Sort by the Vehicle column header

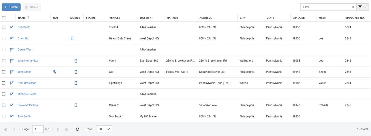coord(115,18)
